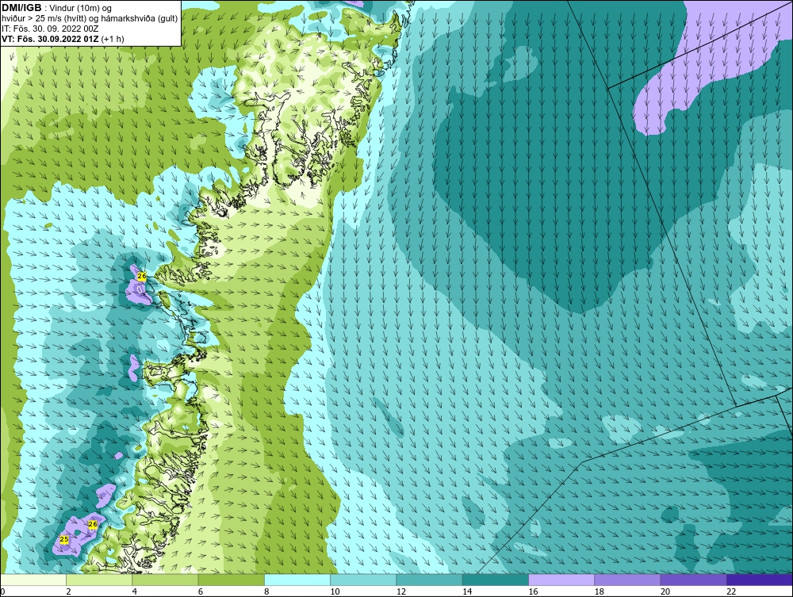Click the legend scale value 22
Viewport: 793px width, 597px height.
pos(730,592)
